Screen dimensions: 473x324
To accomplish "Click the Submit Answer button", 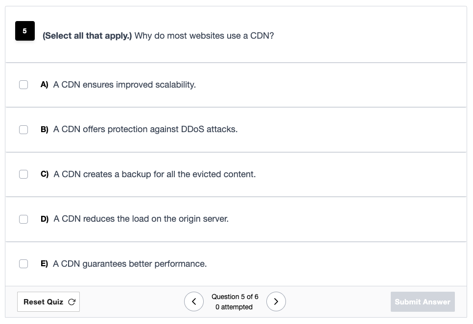I will pyautogui.click(x=423, y=301).
